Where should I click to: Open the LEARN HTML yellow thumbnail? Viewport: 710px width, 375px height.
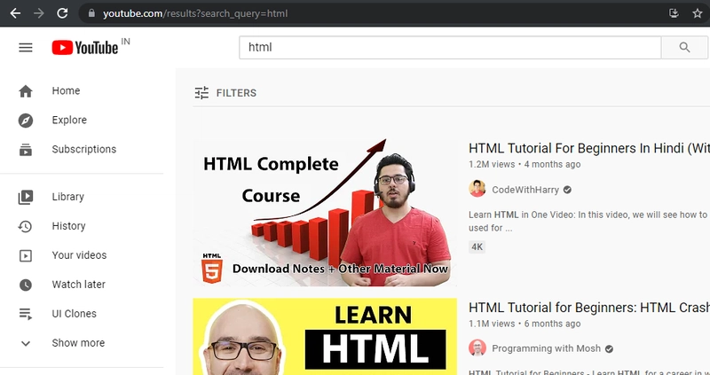tap(325, 337)
